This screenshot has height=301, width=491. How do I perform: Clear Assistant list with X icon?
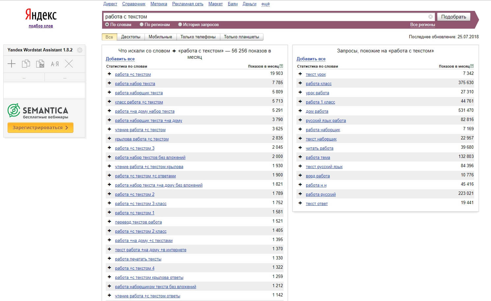click(x=69, y=64)
